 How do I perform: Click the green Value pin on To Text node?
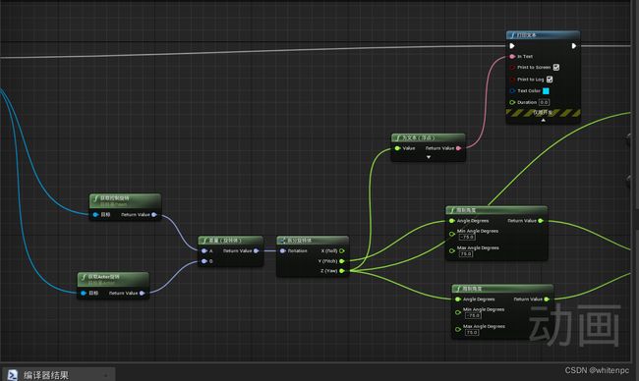pos(398,148)
